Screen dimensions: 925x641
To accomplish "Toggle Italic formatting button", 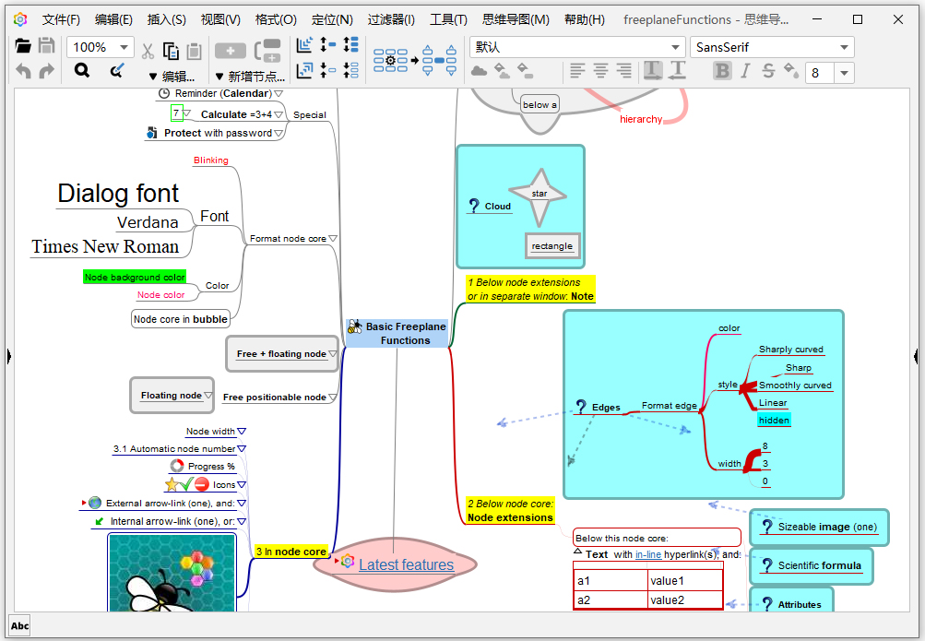I will coord(745,71).
